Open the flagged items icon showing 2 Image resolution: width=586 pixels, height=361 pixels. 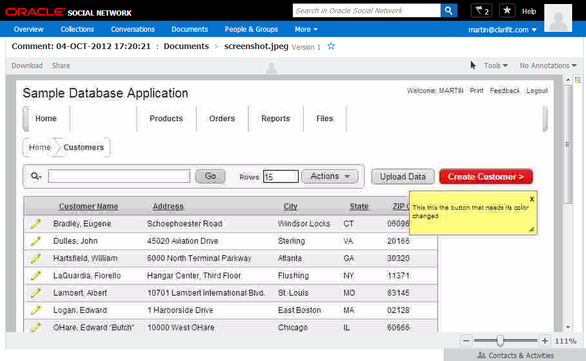point(481,10)
